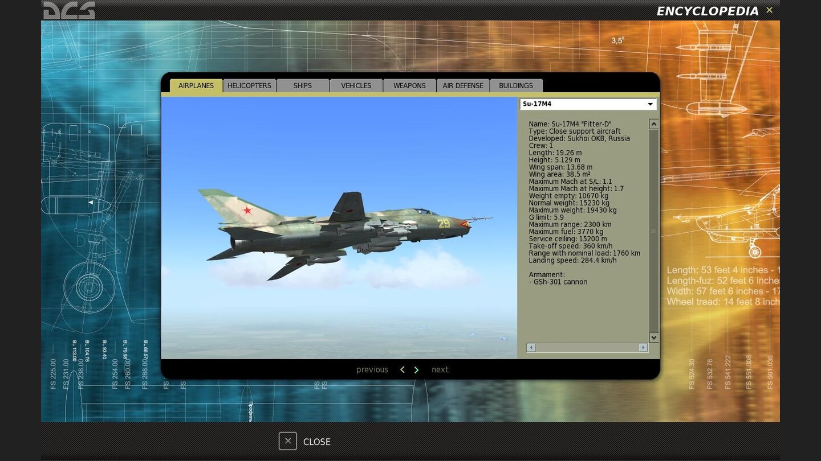Click the 'next' text label
This screenshot has height=461, width=821.
click(x=440, y=370)
